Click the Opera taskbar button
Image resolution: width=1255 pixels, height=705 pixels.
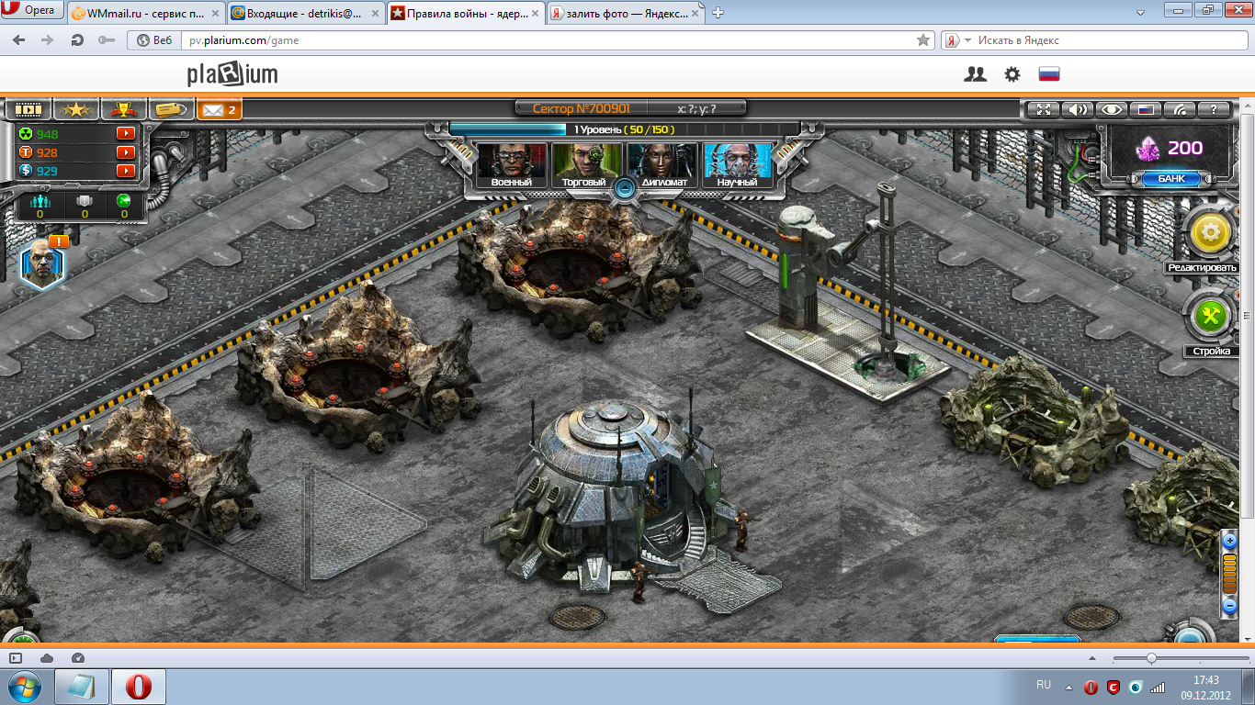point(138,687)
